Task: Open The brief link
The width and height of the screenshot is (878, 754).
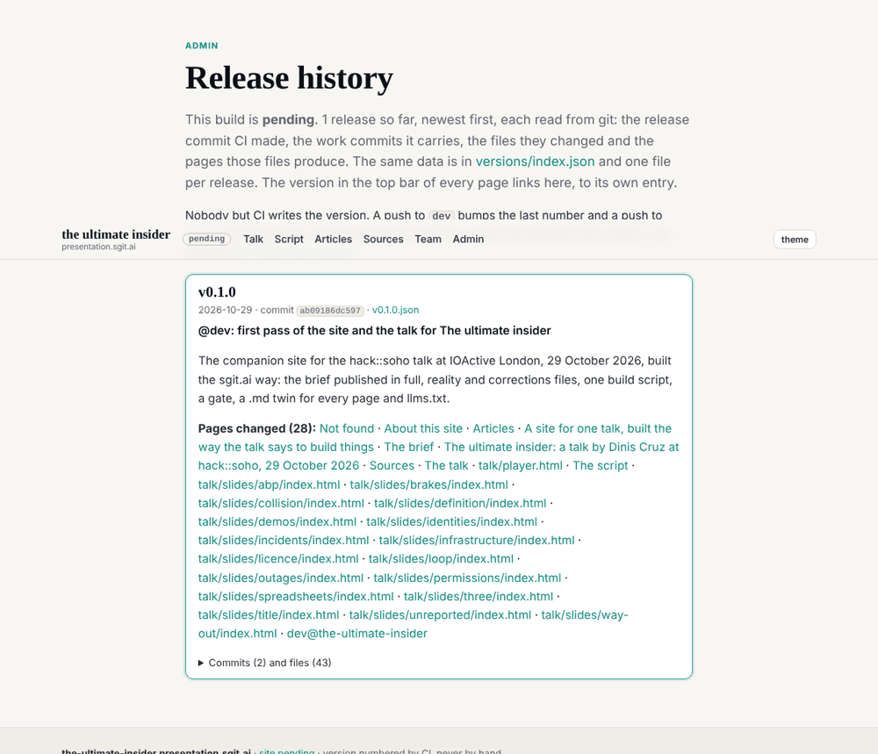Action: pos(409,447)
